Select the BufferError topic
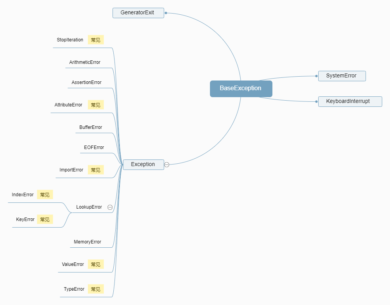The width and height of the screenshot is (390, 305). coord(90,127)
